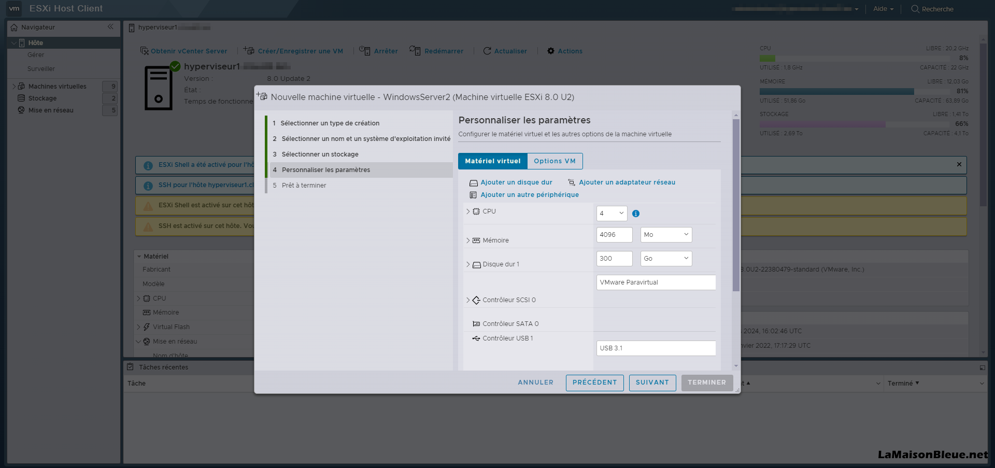Select the Matériel virtuel tab
Viewport: 995px width, 468px height.
(x=493, y=161)
